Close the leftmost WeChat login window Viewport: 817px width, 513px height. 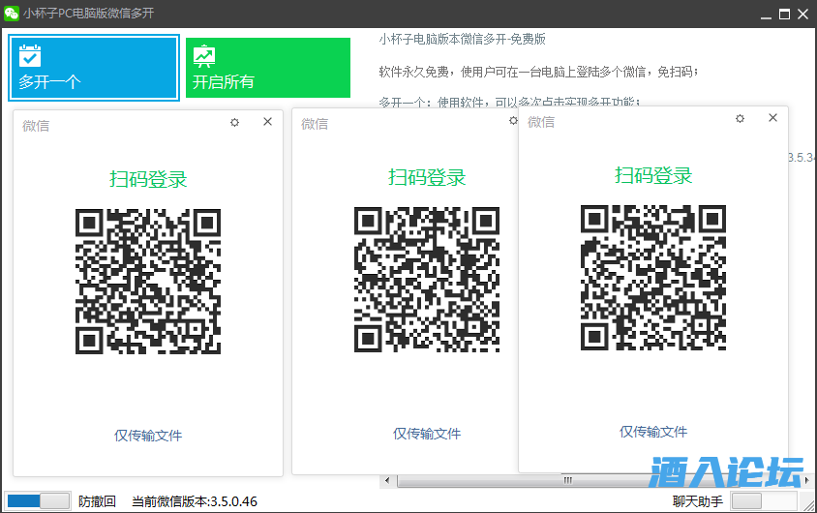268,122
